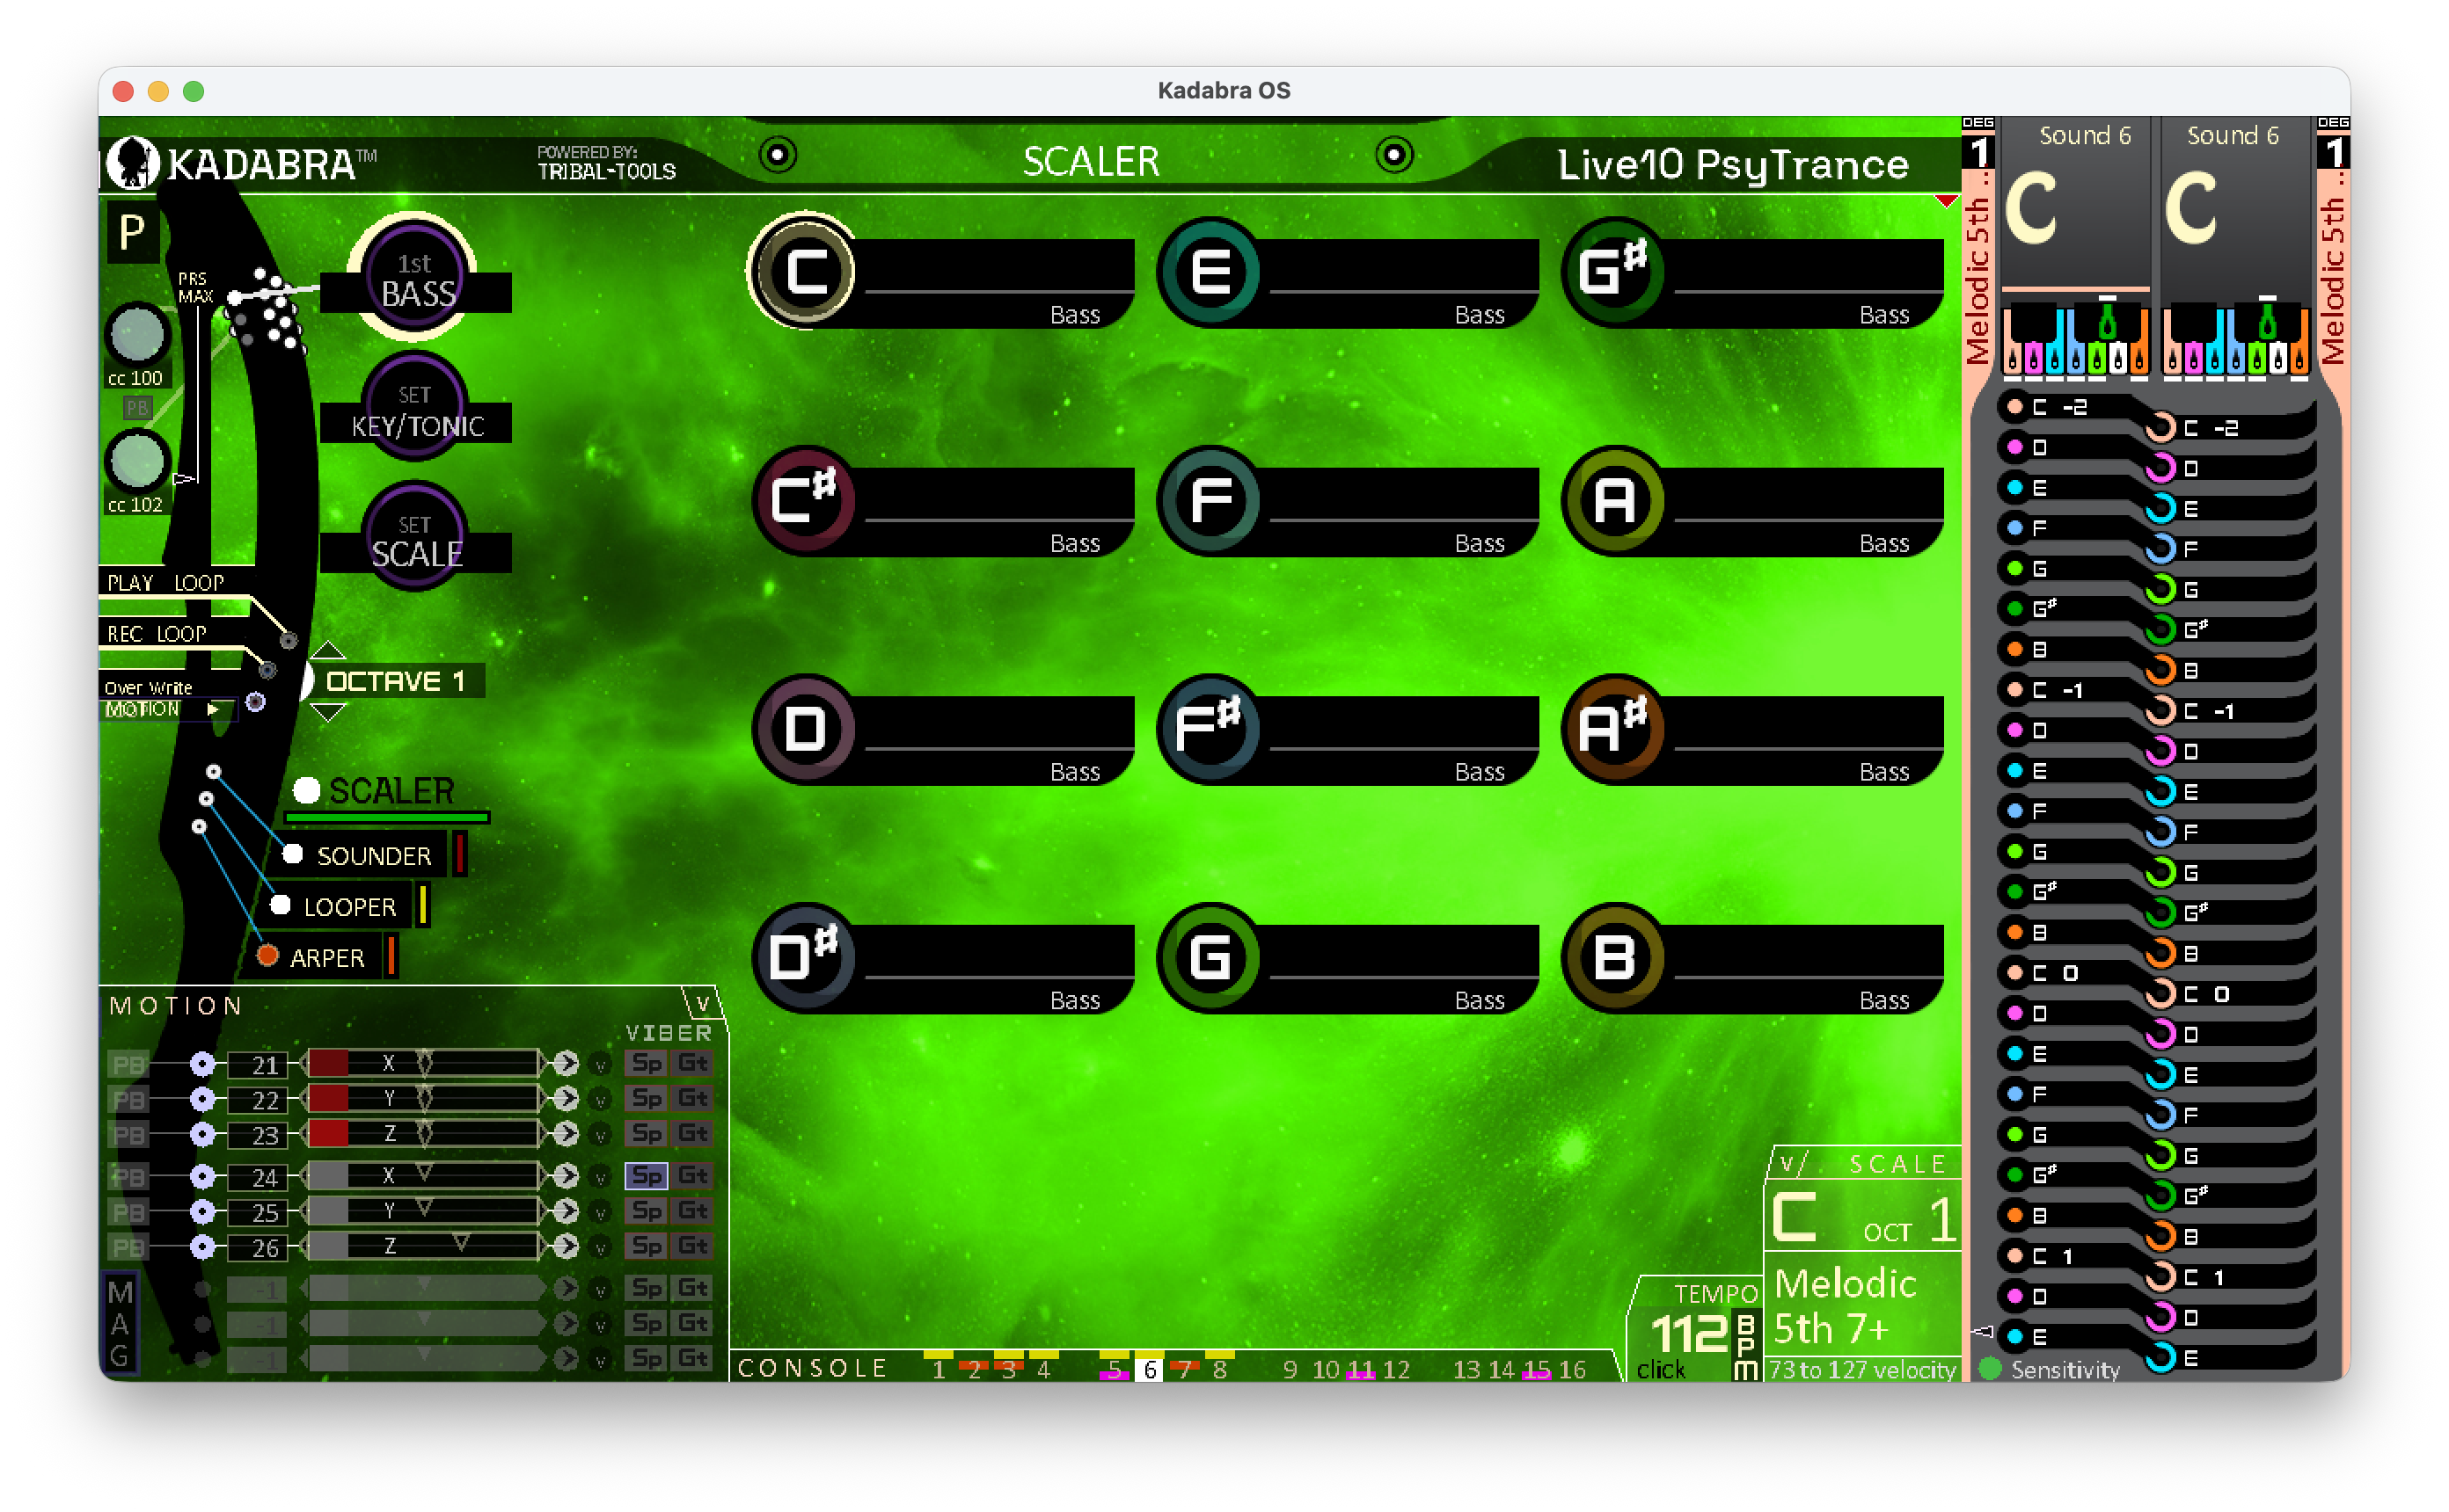Image resolution: width=2449 pixels, height=1512 pixels.
Task: Click the 73 to 127 velocity readout
Action: coord(1861,1369)
